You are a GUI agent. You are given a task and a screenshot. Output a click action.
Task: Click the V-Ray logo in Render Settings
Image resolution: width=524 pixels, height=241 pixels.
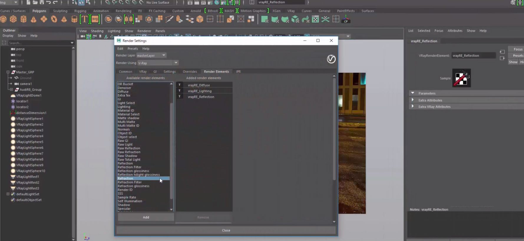(x=331, y=59)
